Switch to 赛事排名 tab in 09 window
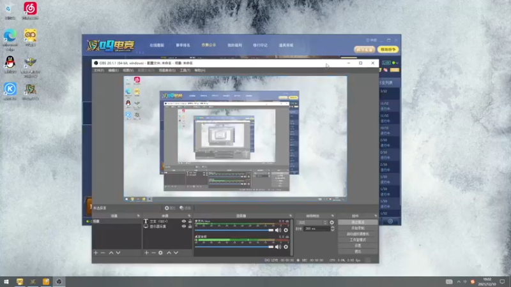 tap(183, 45)
